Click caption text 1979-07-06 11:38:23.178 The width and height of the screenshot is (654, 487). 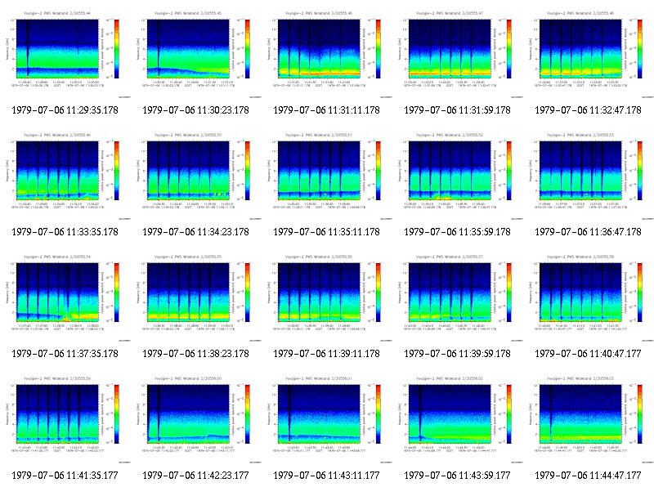click(196, 354)
